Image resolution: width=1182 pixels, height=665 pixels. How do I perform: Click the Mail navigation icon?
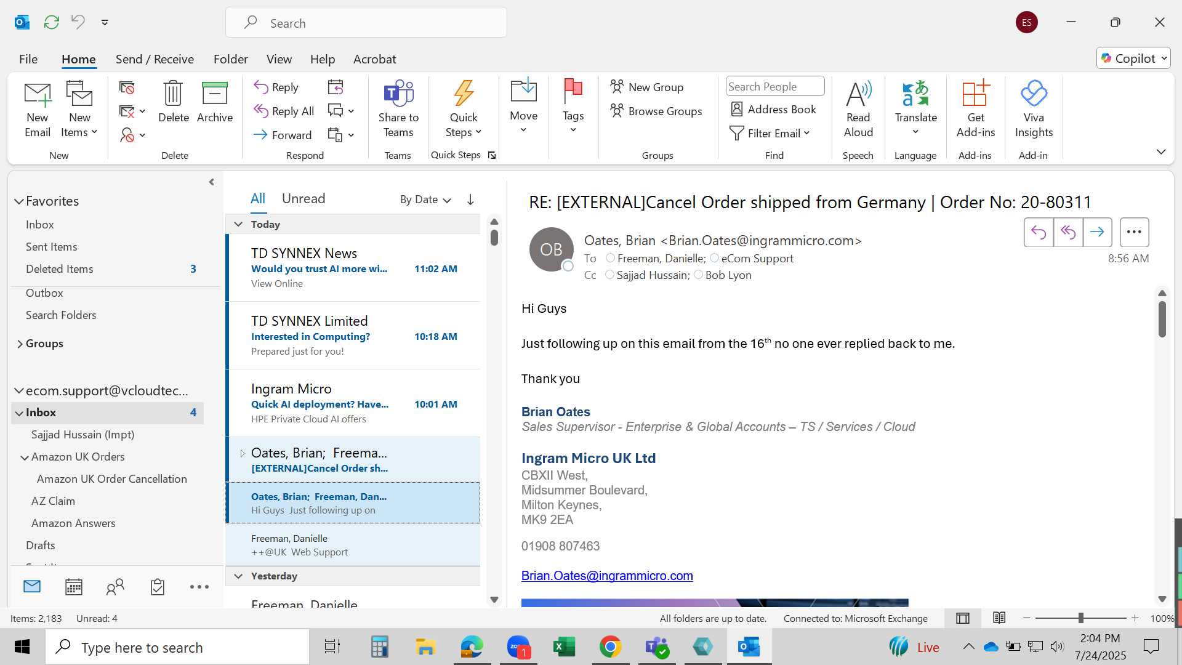point(32,587)
